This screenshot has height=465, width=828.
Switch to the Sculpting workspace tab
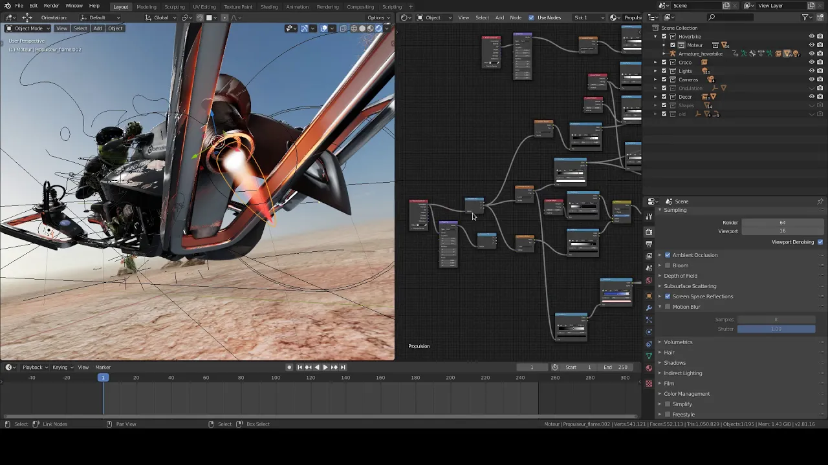[x=174, y=6]
